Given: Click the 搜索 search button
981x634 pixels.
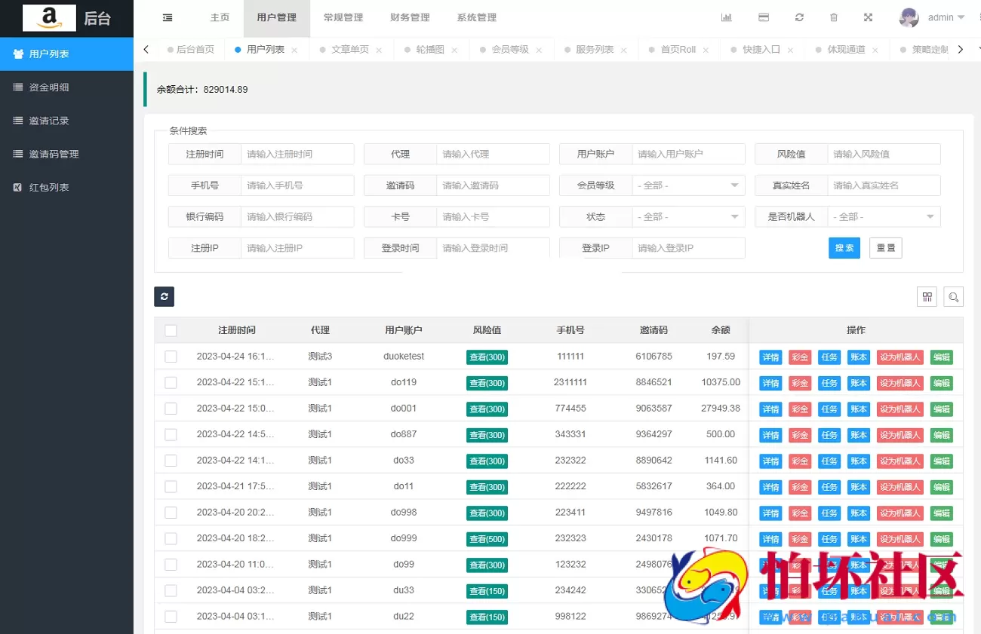Looking at the screenshot, I should tap(844, 247).
